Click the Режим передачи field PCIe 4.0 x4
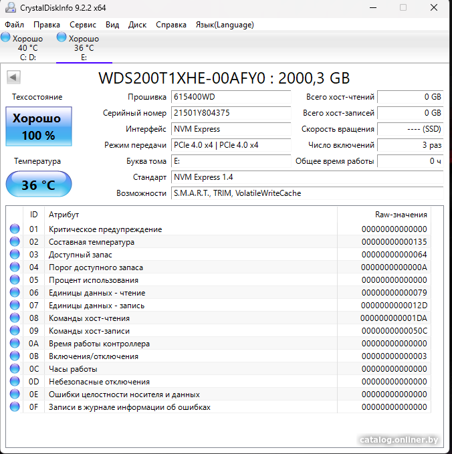 point(231,145)
